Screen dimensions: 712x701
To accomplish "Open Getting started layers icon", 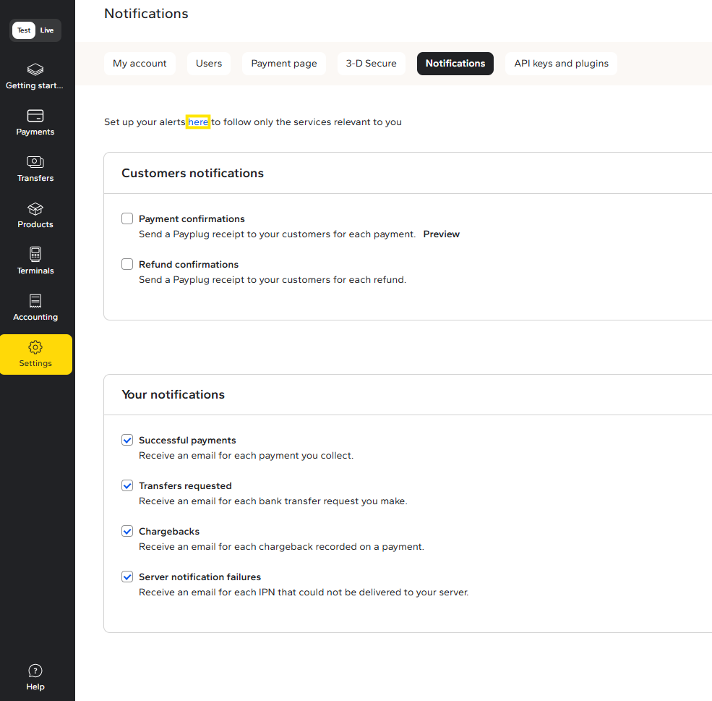I will pyautogui.click(x=35, y=69).
